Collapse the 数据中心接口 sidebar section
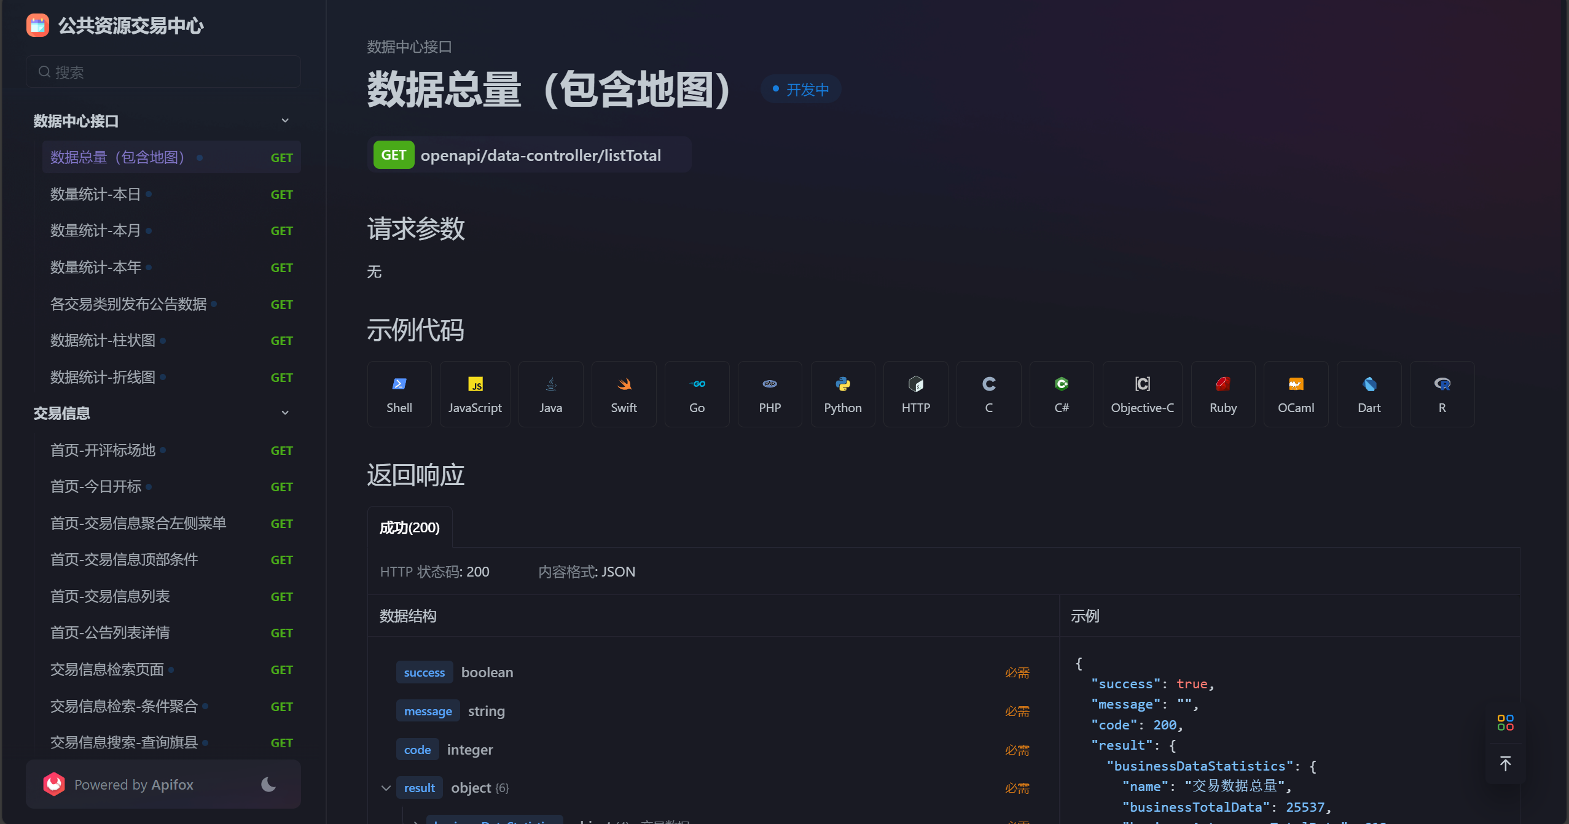The height and width of the screenshot is (824, 1569). (x=285, y=121)
